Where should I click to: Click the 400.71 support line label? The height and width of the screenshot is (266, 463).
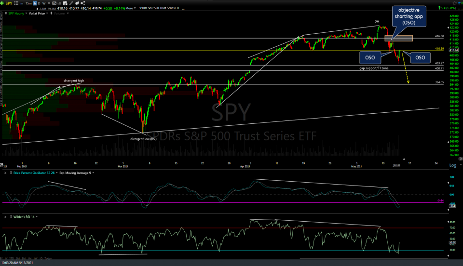439,68
